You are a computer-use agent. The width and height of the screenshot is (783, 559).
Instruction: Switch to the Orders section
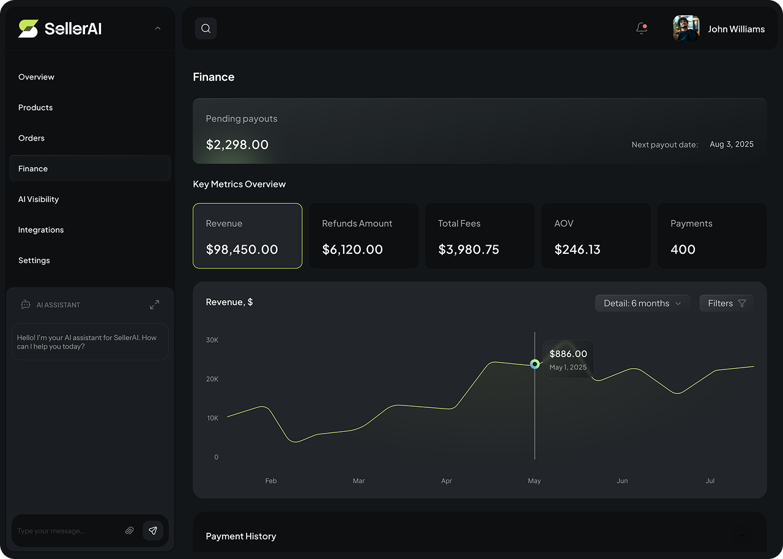coord(31,138)
